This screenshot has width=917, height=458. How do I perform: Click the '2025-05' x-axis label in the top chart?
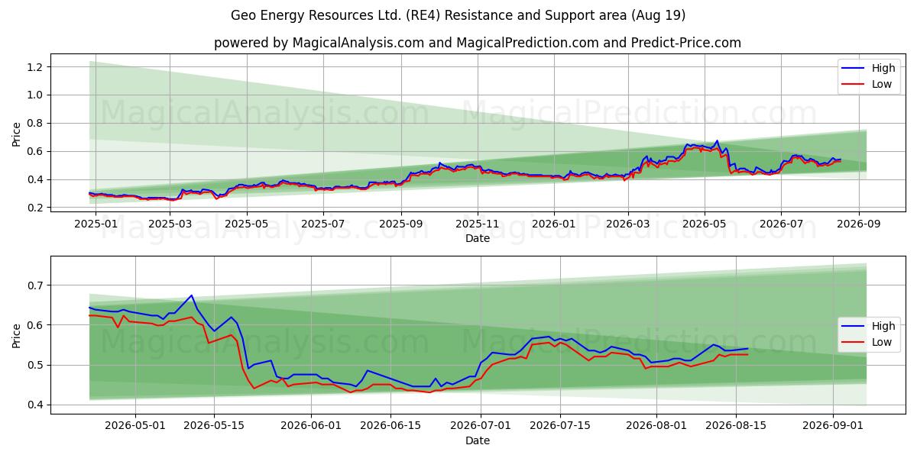pyautogui.click(x=248, y=225)
